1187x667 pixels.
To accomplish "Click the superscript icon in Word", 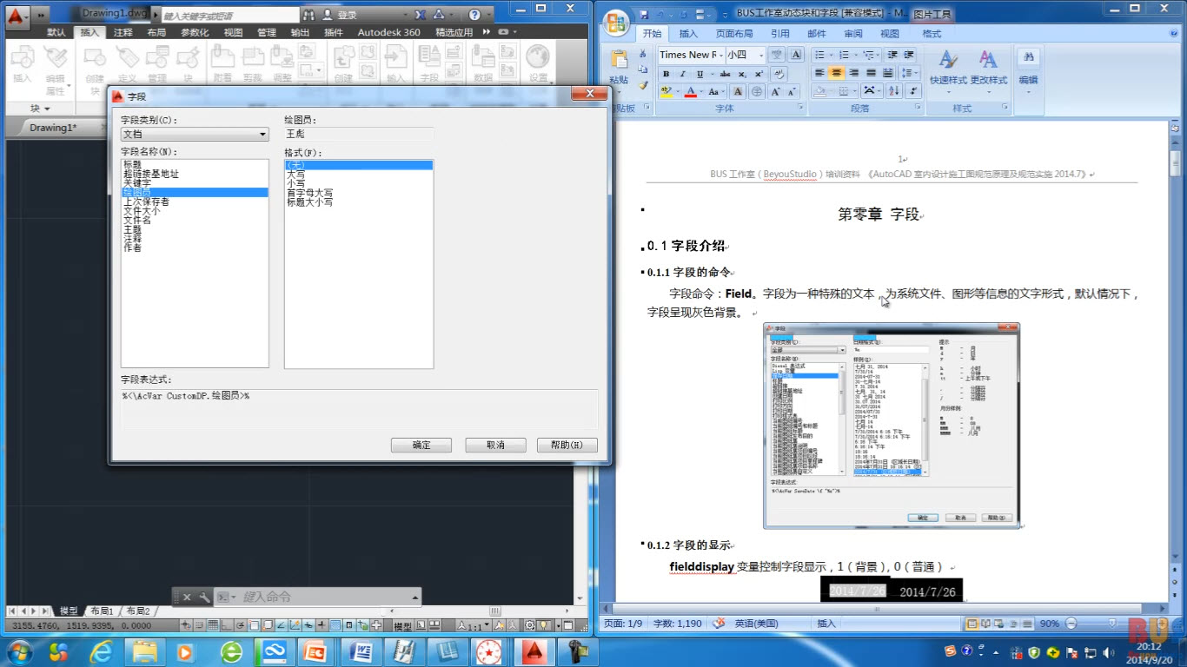I will [759, 74].
